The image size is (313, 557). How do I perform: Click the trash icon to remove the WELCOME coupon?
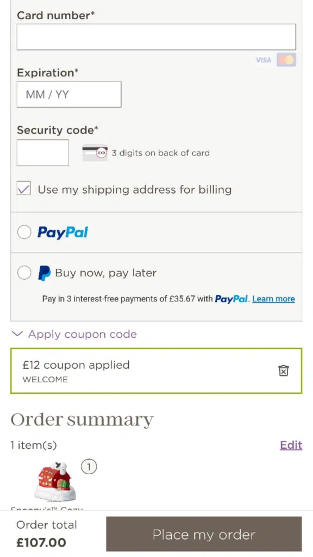283,370
